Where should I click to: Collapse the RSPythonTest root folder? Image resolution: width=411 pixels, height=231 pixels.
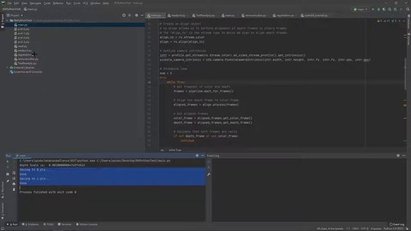tap(7, 20)
